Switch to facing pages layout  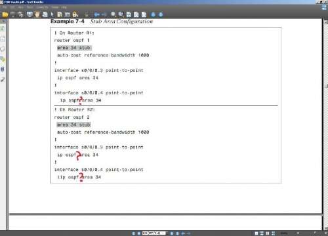click(268, 233)
